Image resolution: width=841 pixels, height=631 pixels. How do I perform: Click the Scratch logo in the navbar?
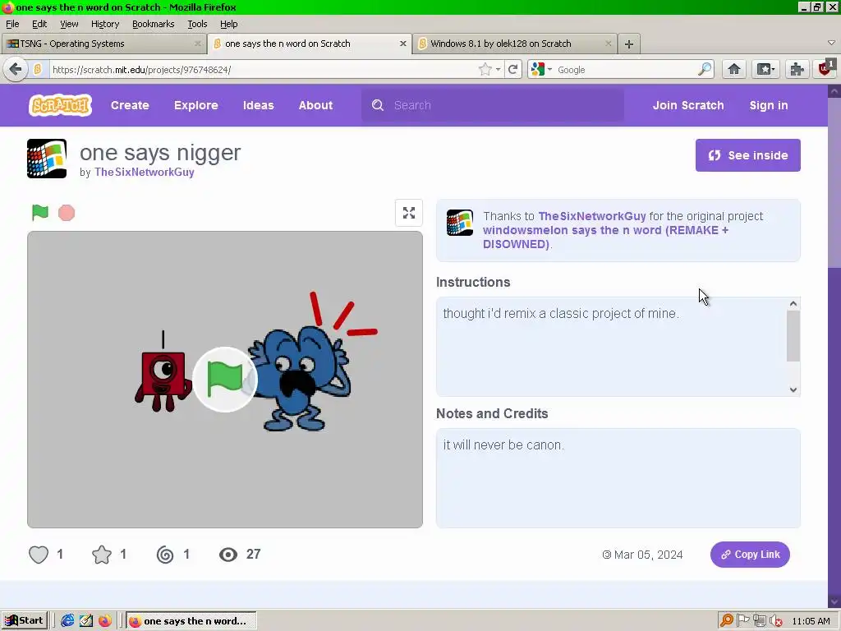click(60, 105)
